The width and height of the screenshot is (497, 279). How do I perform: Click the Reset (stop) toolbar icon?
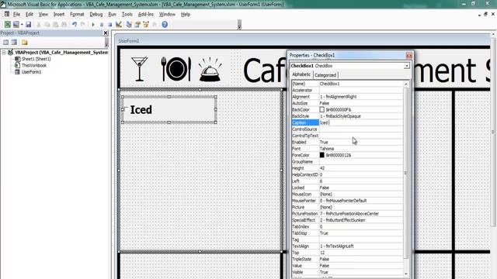(x=109, y=24)
